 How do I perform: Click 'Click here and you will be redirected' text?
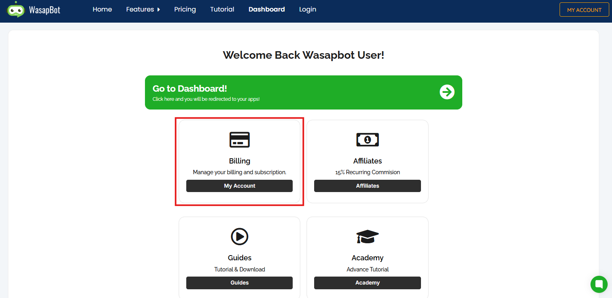point(206,99)
